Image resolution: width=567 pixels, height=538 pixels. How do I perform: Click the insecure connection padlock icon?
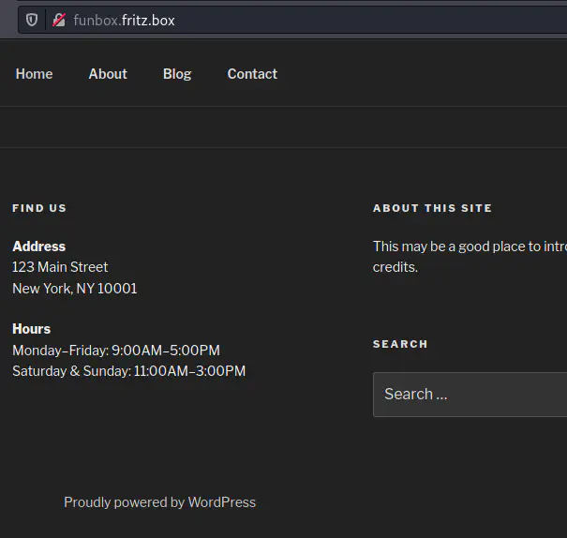click(58, 20)
